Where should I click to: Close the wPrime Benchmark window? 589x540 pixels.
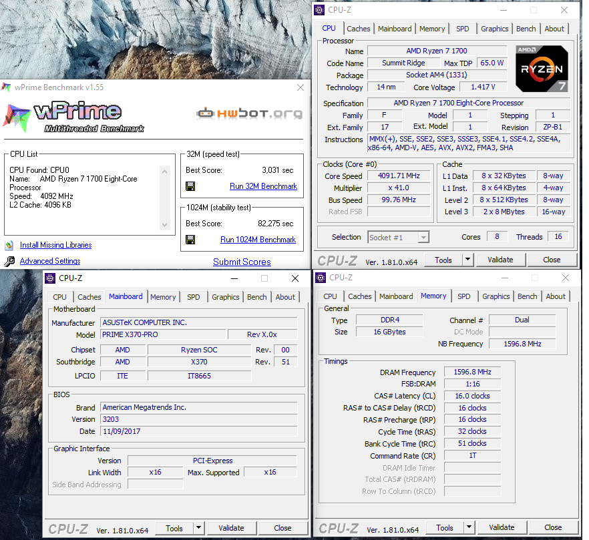tap(301, 87)
